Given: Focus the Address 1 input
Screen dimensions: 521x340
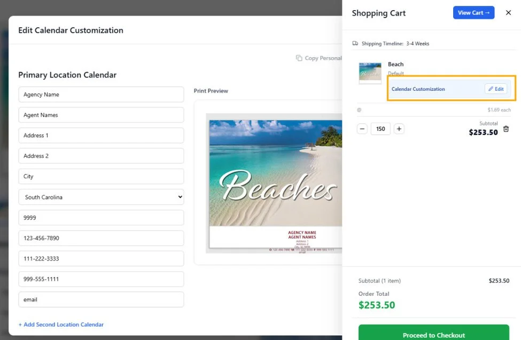Looking at the screenshot, I should coord(101,136).
